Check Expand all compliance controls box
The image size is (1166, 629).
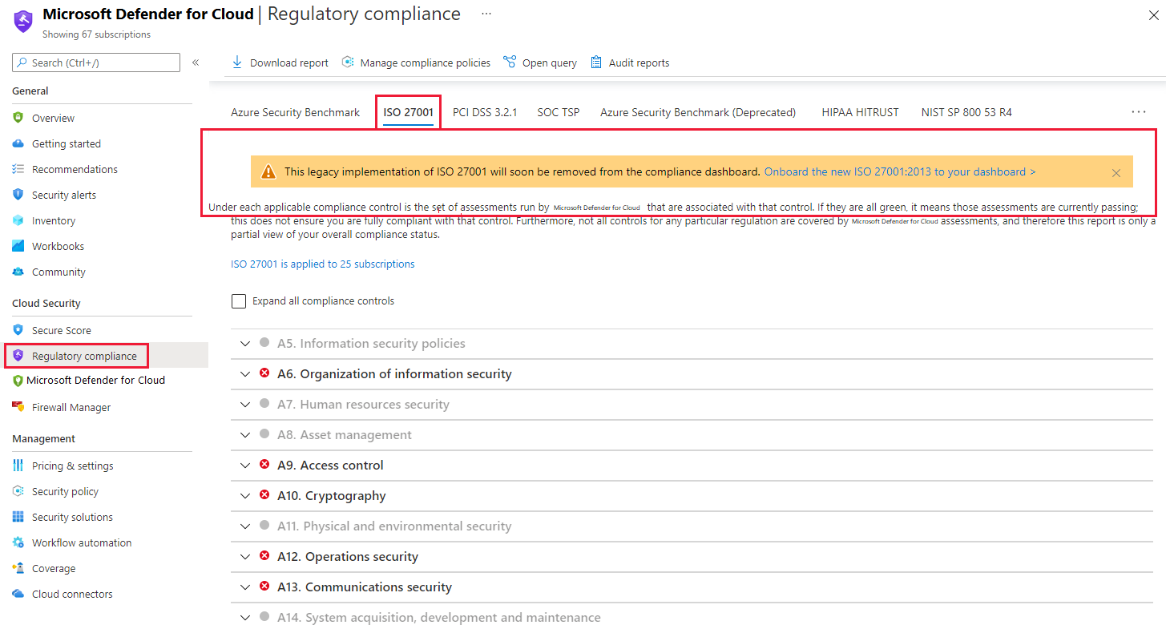(x=239, y=301)
